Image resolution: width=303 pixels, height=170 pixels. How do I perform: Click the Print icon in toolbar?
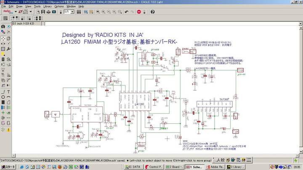tap(48, 12)
